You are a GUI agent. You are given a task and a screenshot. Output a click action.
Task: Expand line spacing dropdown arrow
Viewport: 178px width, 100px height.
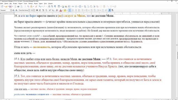click(101, 10)
